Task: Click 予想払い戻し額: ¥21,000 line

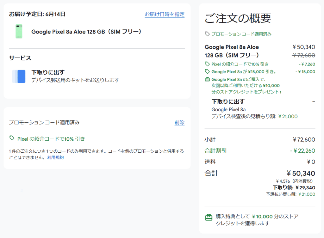Action: tap(290, 194)
